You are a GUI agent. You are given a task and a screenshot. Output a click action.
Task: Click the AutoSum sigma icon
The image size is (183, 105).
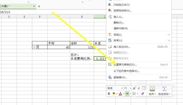point(164,89)
